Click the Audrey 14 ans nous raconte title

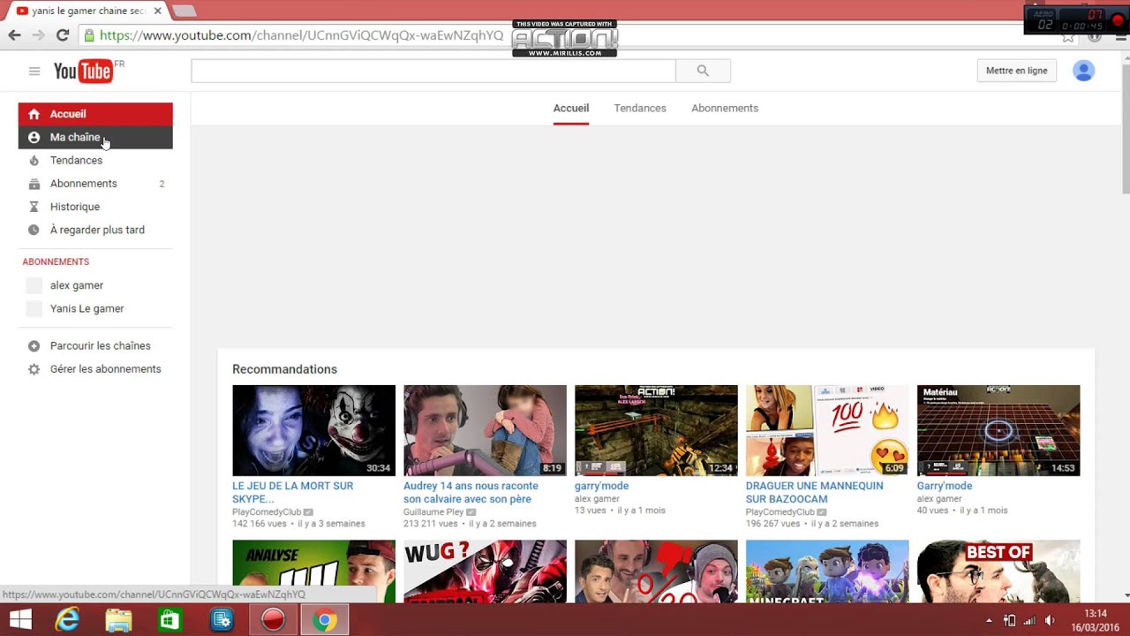pos(471,492)
